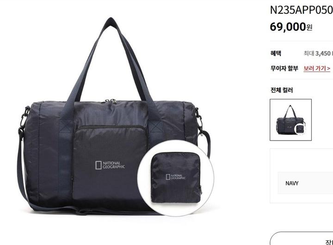
Task: Select the navy bag color thumbnail
Action: click(290, 120)
